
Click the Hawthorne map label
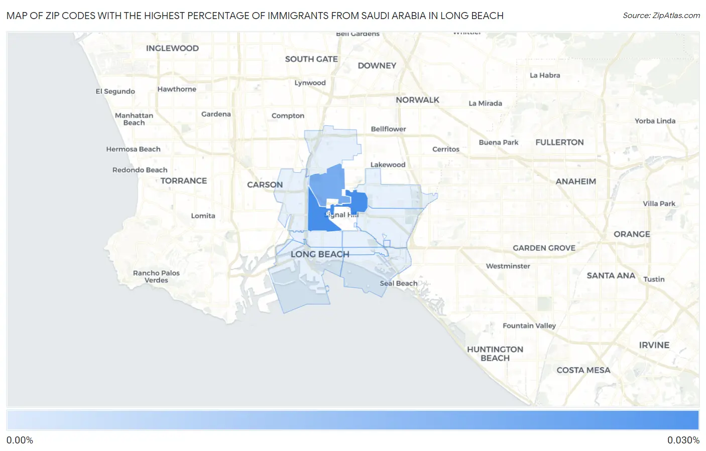[x=177, y=89]
